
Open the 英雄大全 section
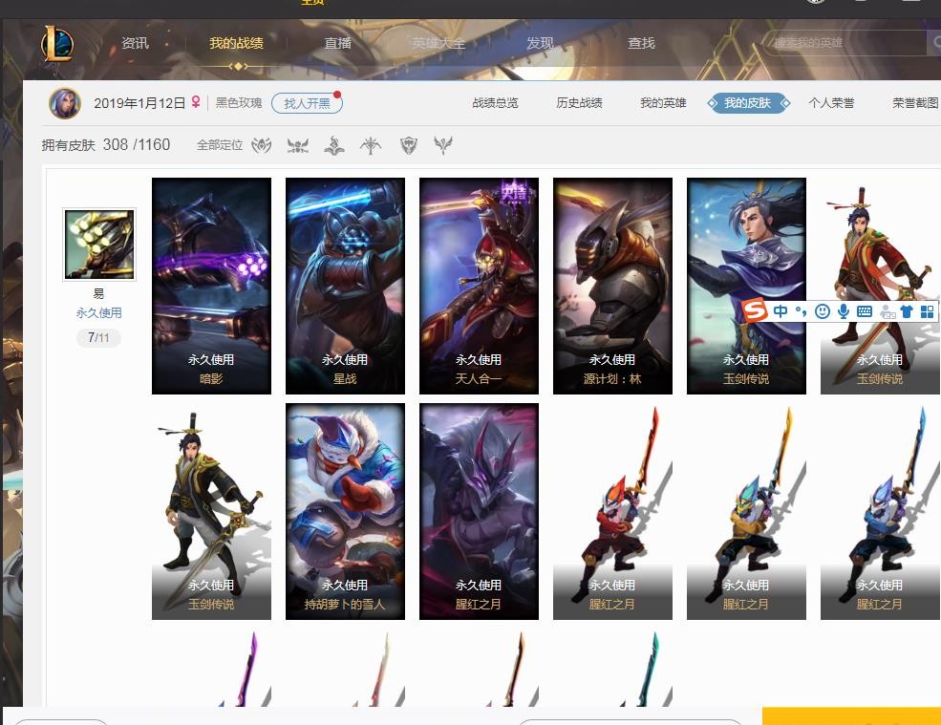(x=438, y=43)
